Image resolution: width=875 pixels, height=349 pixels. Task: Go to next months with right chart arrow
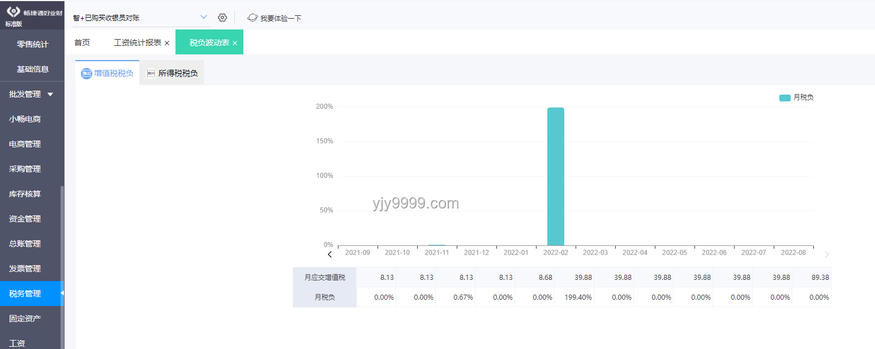827,254
